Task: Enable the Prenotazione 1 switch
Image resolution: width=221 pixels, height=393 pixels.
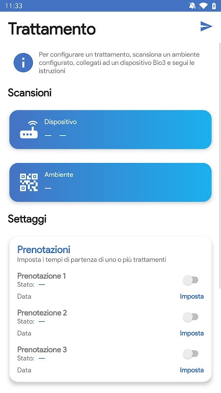Action: pos(191,280)
